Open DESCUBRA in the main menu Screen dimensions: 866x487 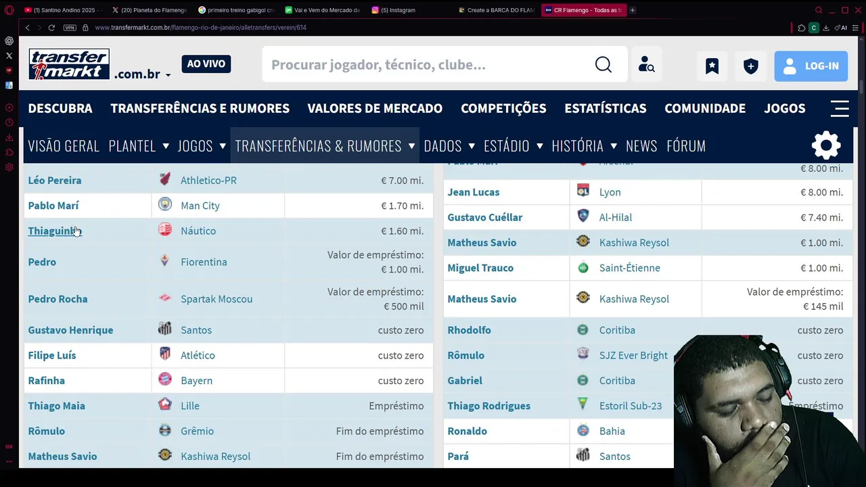(60, 108)
